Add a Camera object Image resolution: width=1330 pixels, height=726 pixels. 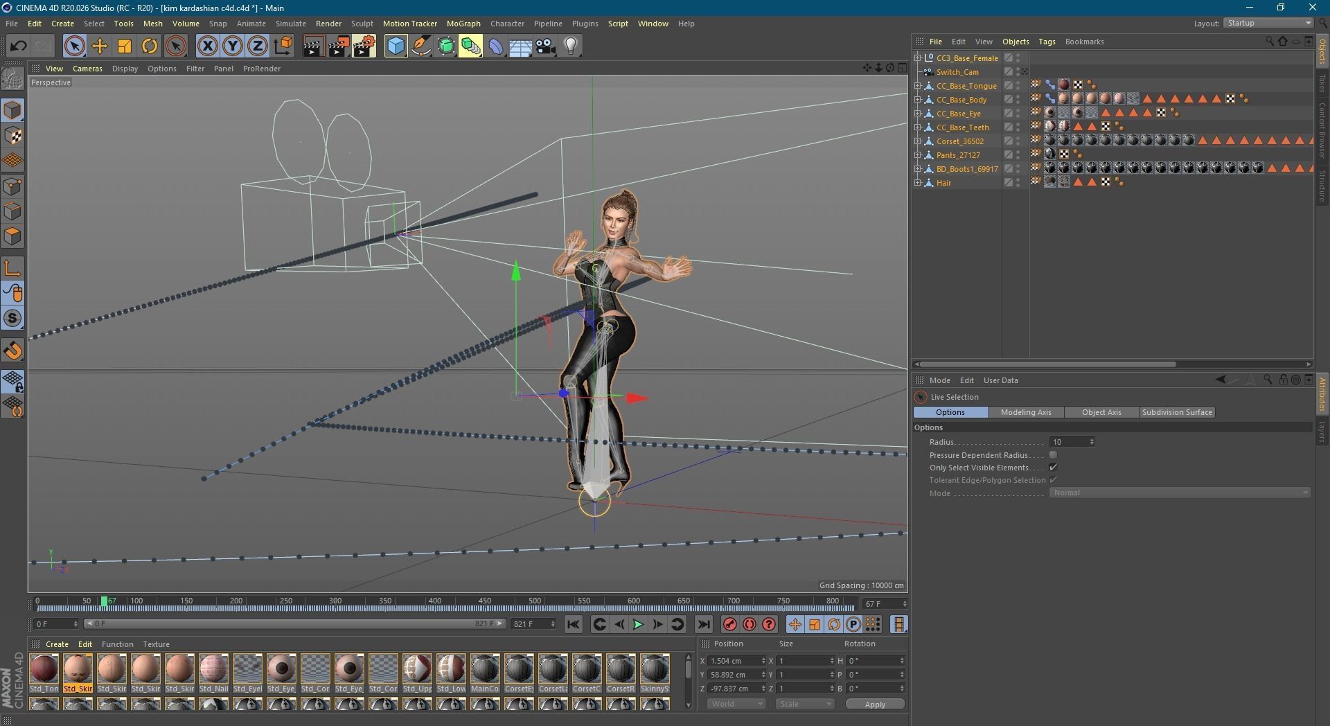(545, 46)
